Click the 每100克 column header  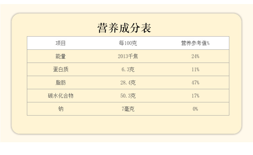coord(128,43)
